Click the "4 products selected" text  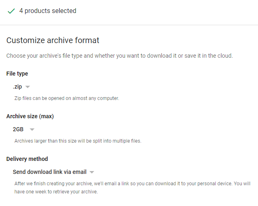[48, 11]
